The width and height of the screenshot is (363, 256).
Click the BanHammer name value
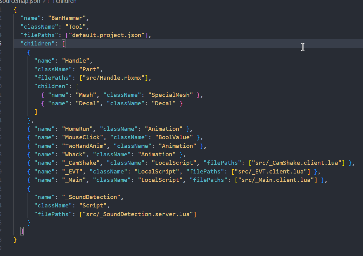(67, 18)
